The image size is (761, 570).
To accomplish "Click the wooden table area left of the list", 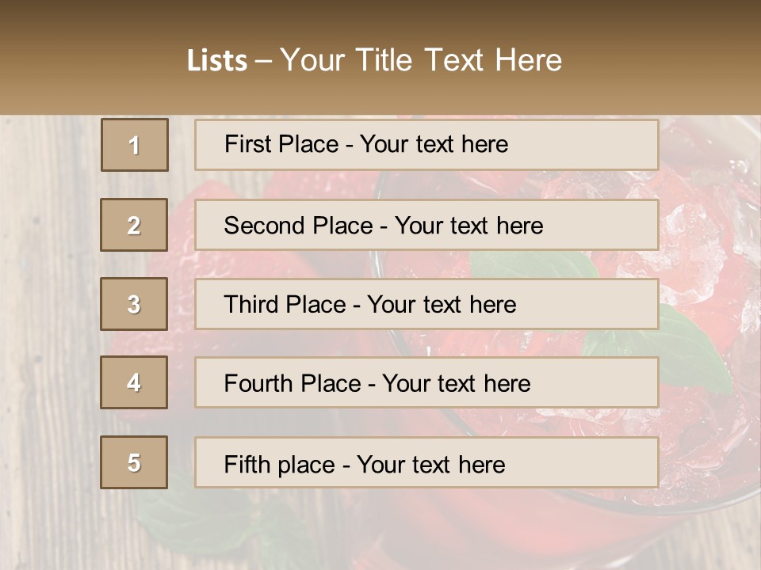I will point(48,317).
